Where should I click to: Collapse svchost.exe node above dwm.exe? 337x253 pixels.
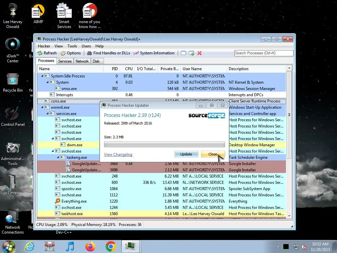[53, 139]
